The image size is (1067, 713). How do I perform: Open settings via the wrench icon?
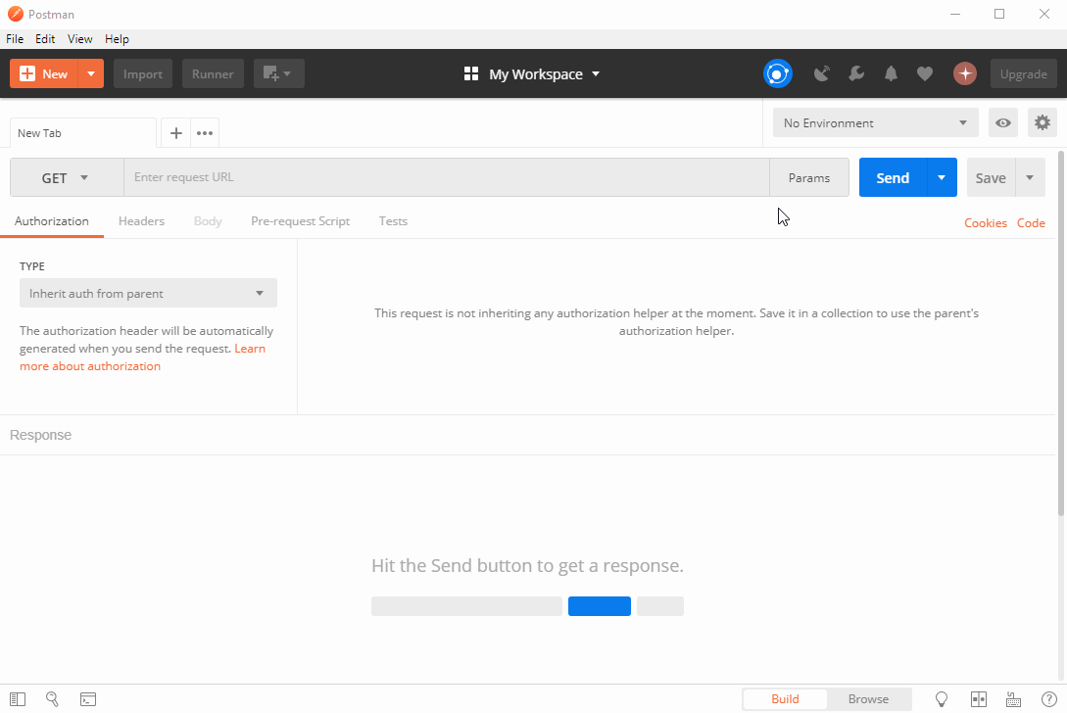(856, 73)
